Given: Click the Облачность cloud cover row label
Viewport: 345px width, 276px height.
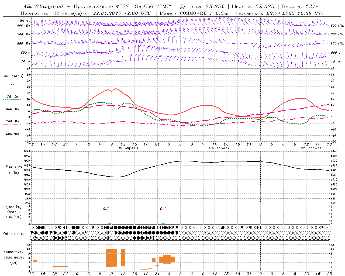Looking at the screenshot, I should [x=14, y=234].
